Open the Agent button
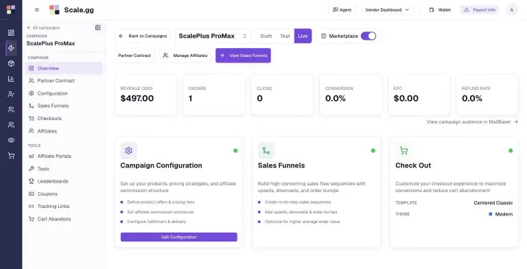Screen dimensions: 527x269 pyautogui.click(x=342, y=10)
